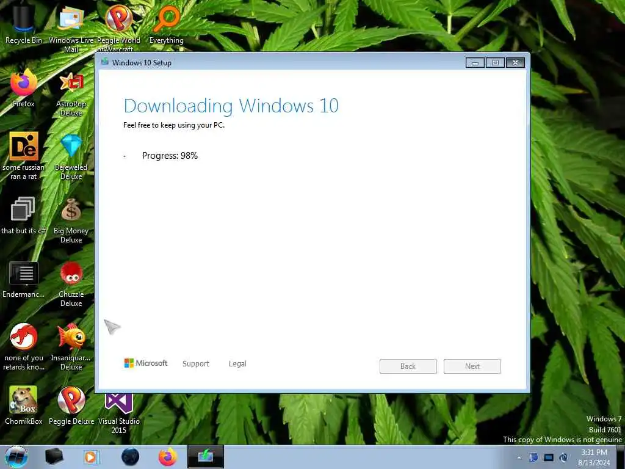The height and width of the screenshot is (469, 625).
Task: Click the Next button in setup
Action: (x=472, y=366)
